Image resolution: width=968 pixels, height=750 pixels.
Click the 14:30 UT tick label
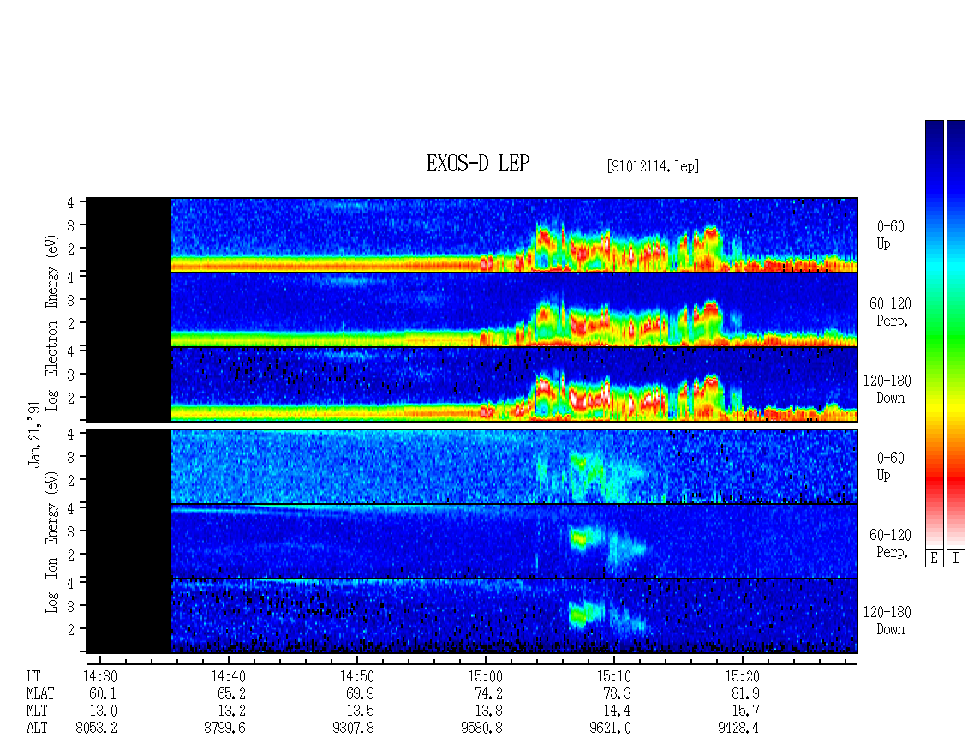(100, 676)
